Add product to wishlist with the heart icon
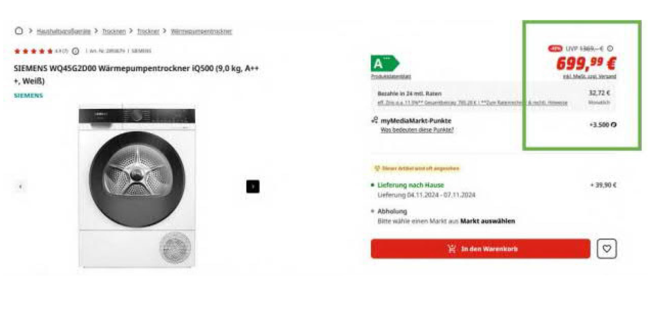This screenshot has height=311, width=653. pos(606,249)
